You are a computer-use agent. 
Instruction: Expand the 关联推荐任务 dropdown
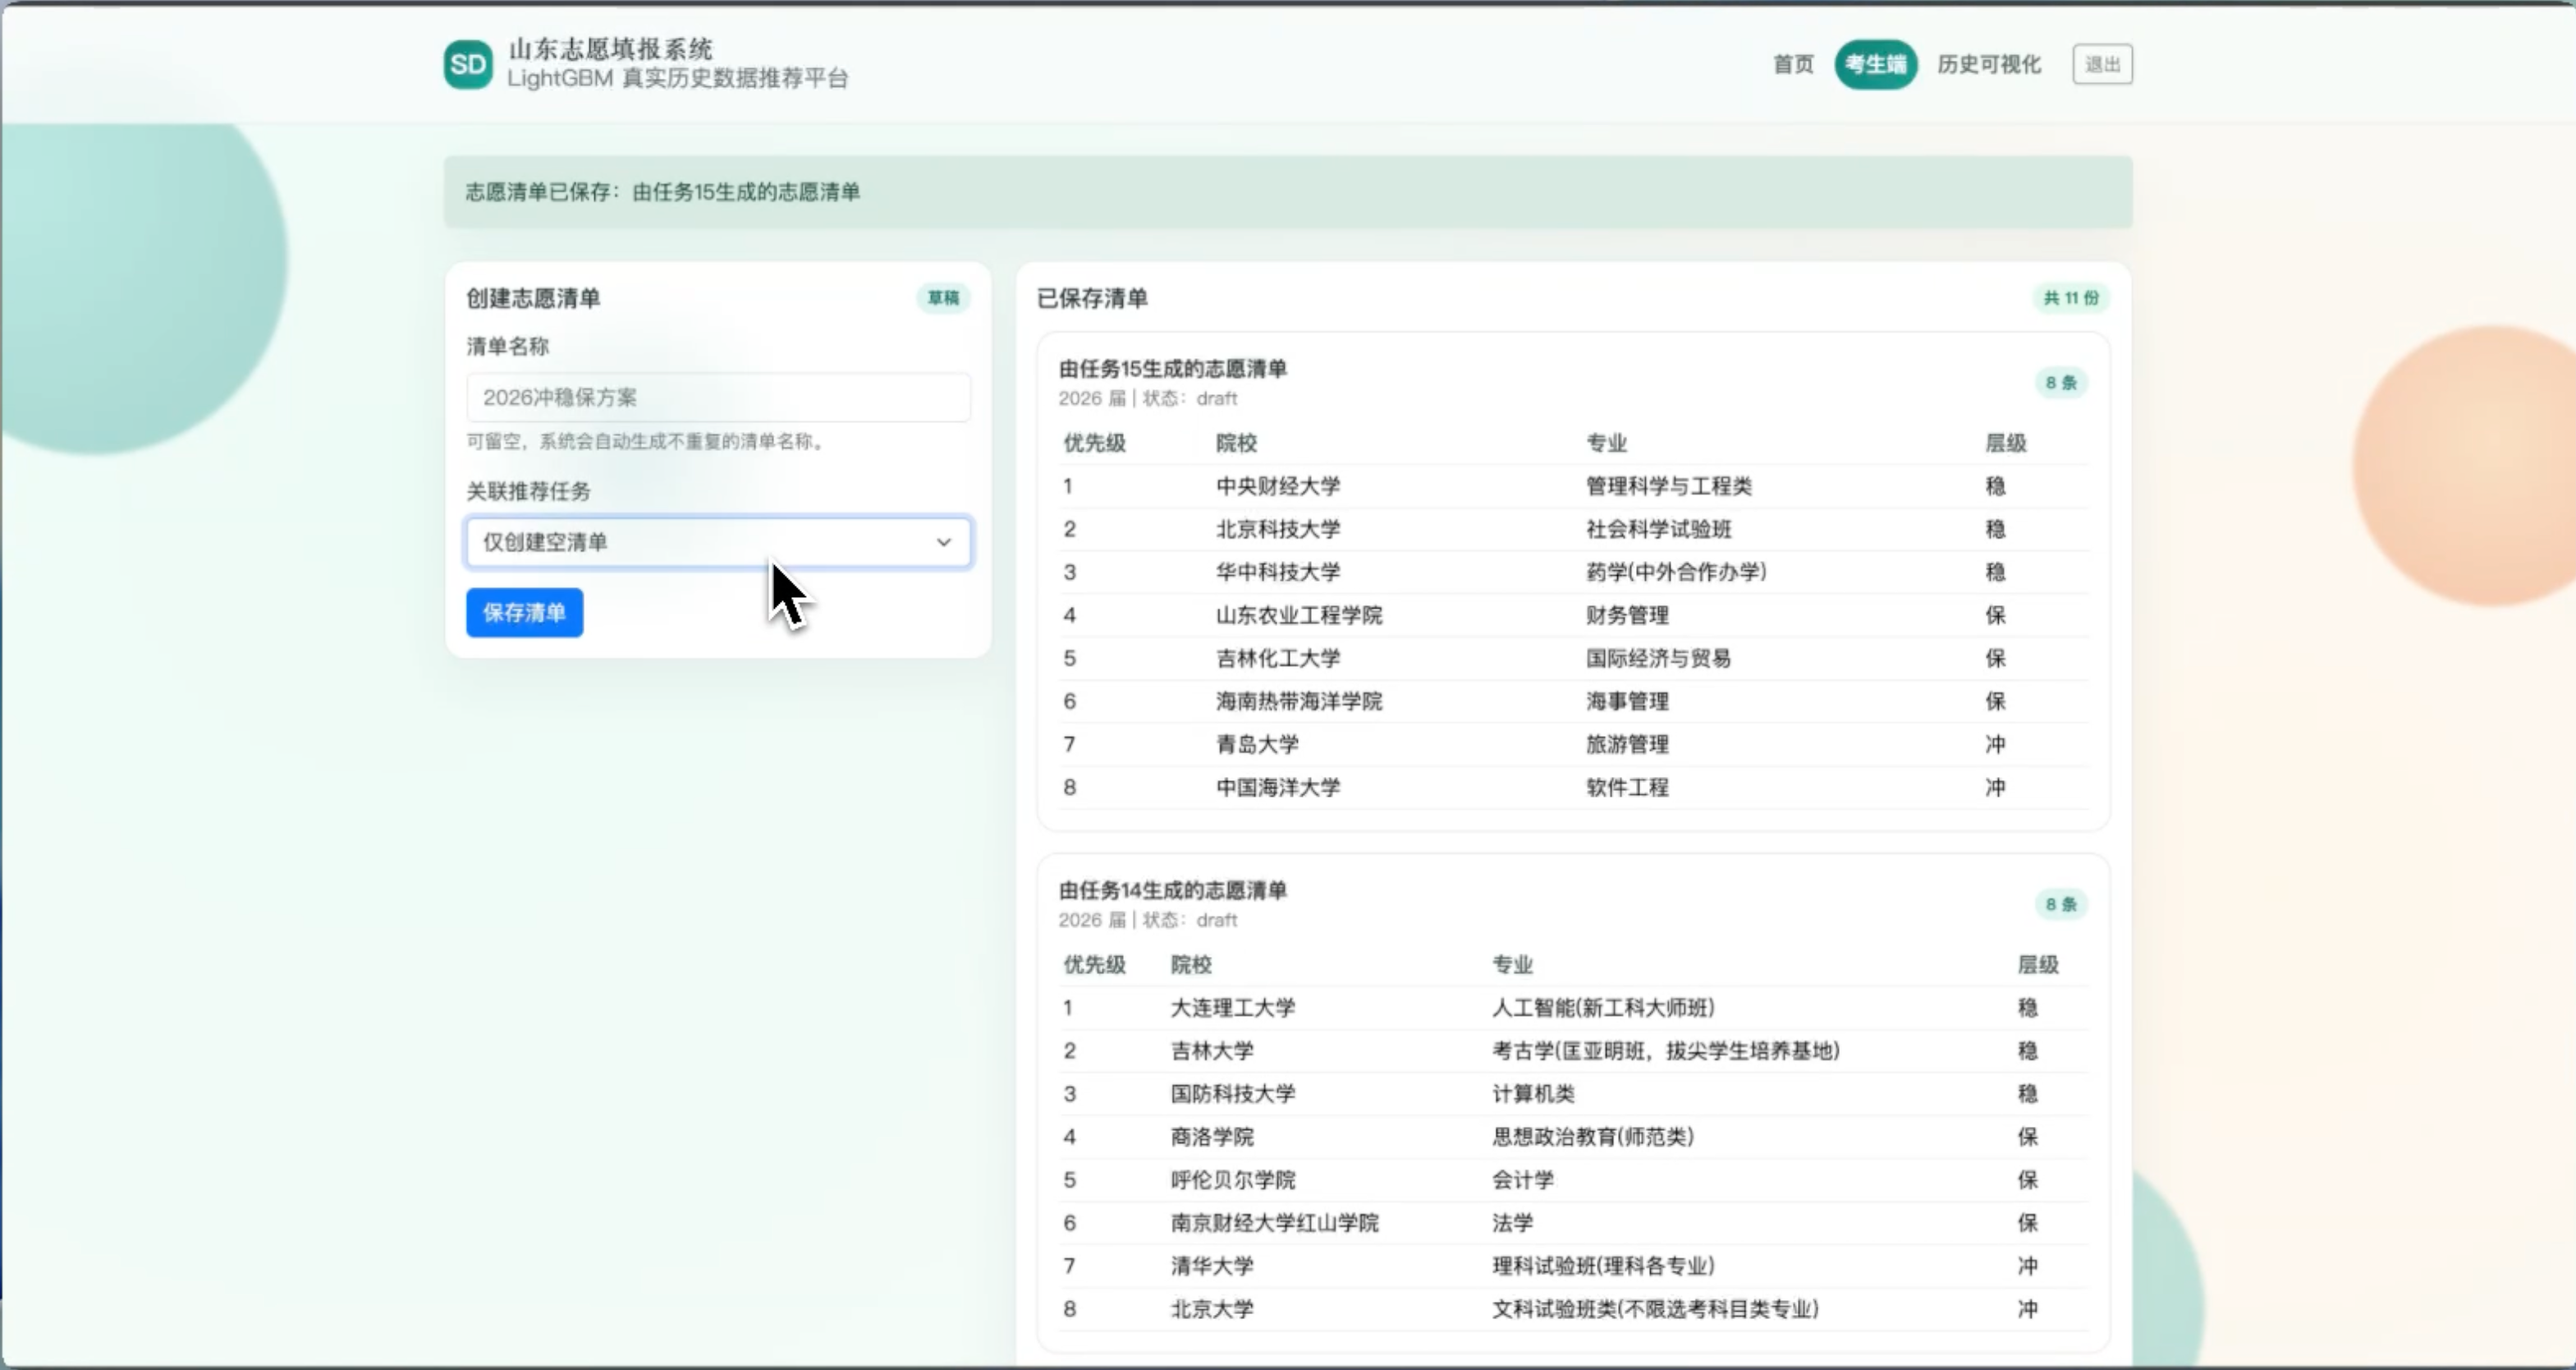[x=700, y=542]
